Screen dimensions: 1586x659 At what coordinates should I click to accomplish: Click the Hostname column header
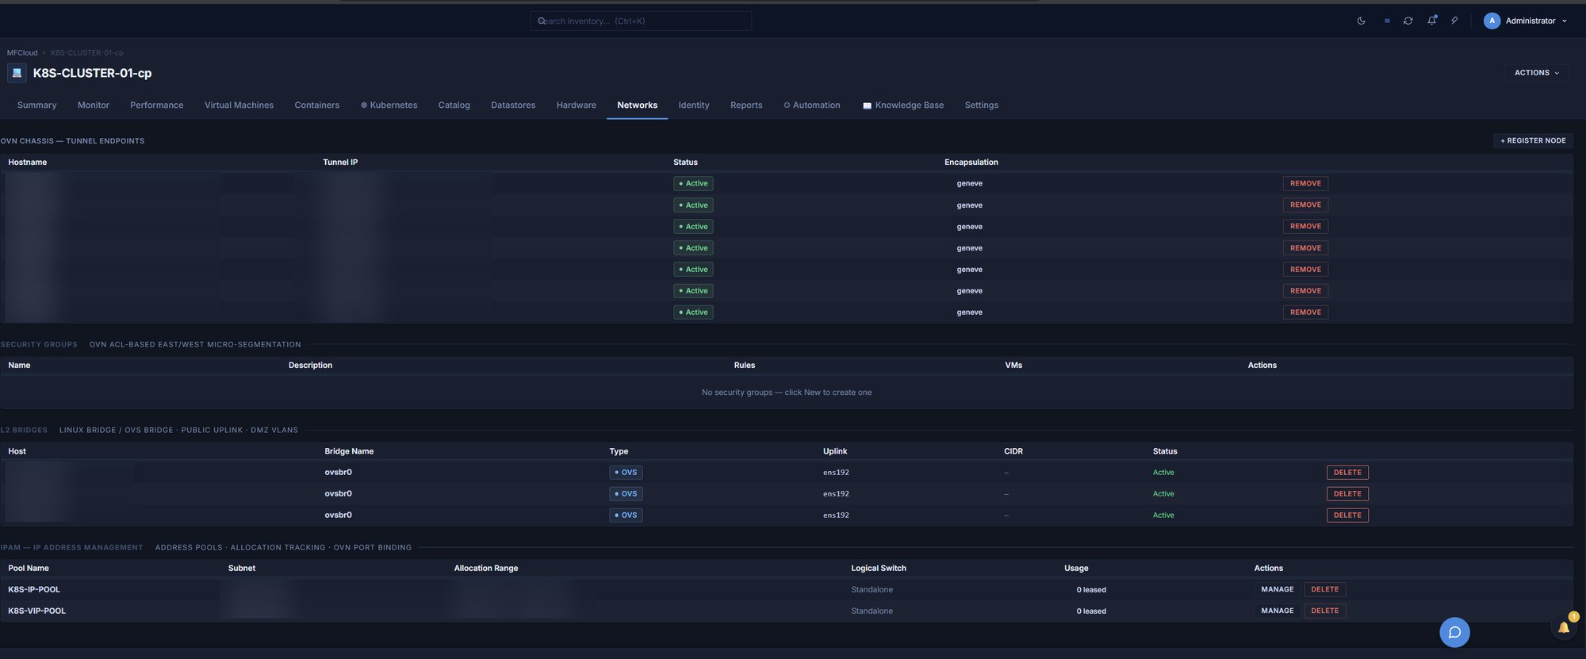(x=28, y=163)
